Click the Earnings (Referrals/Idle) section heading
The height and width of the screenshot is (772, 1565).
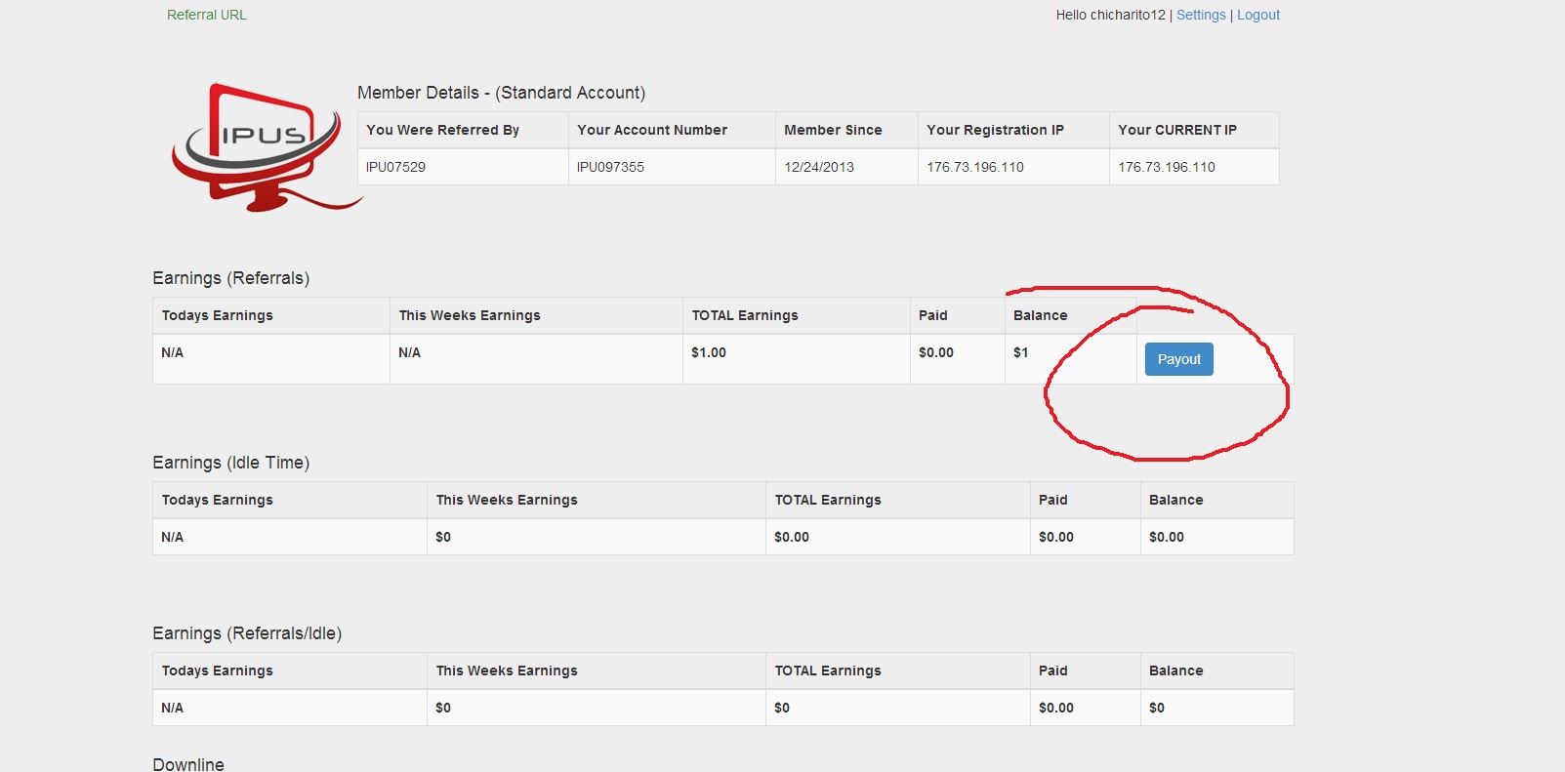coord(247,633)
